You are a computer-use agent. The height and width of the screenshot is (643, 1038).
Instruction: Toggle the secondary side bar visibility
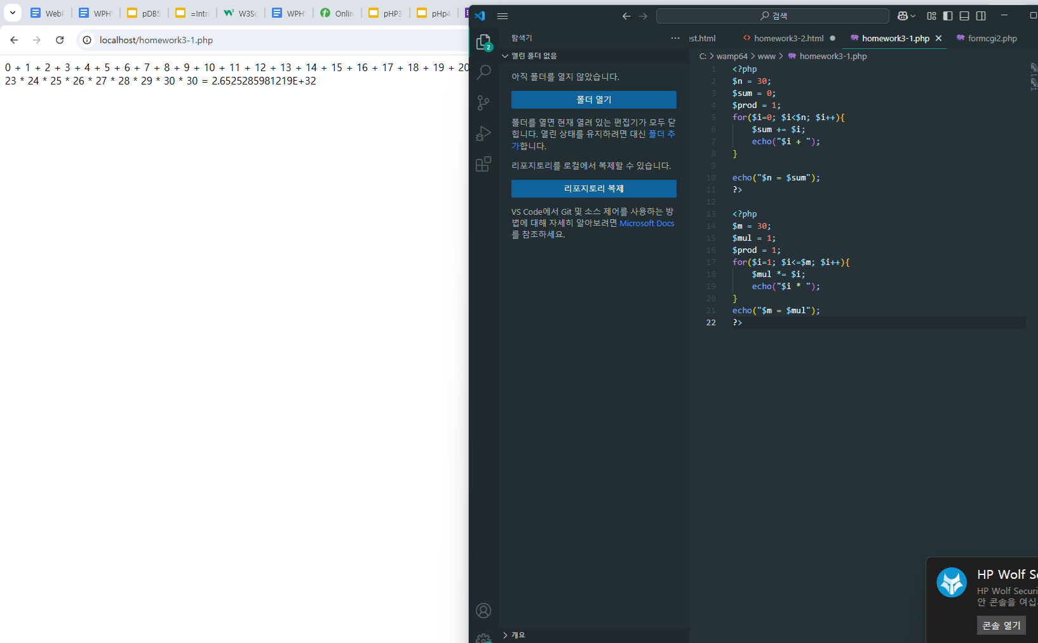tap(981, 16)
